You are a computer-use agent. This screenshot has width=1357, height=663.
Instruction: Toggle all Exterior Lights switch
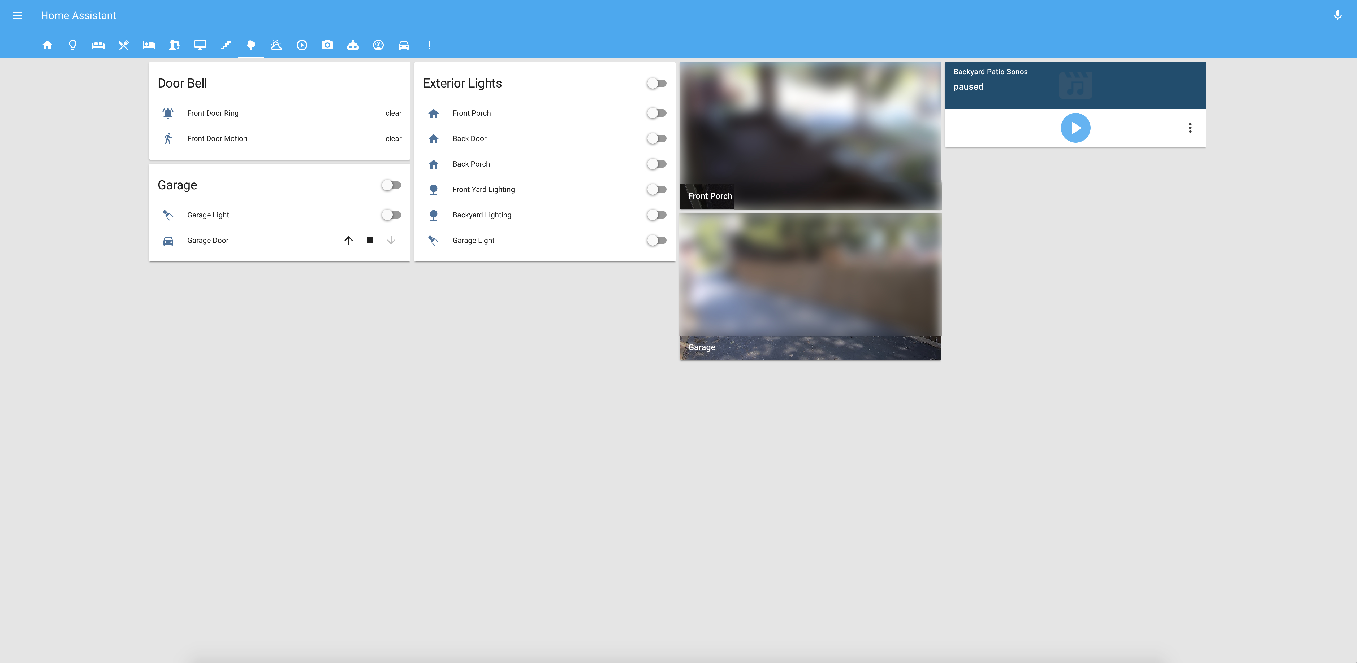tap(656, 83)
